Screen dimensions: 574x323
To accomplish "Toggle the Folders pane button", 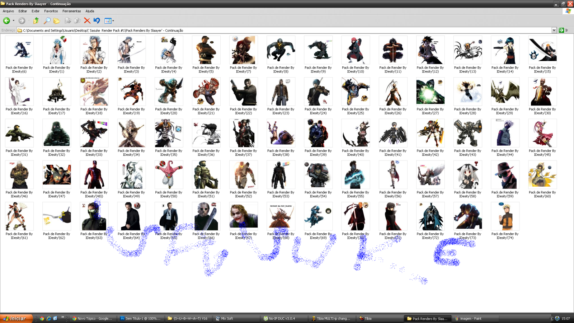I will (57, 21).
